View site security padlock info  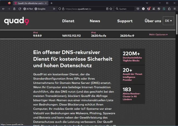(63, 9)
